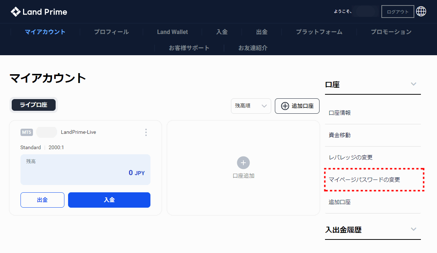Open the MT5 account three-dot menu
437x253 pixels.
click(146, 132)
